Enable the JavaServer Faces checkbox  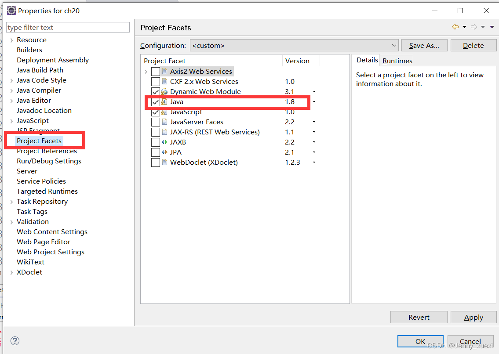156,122
